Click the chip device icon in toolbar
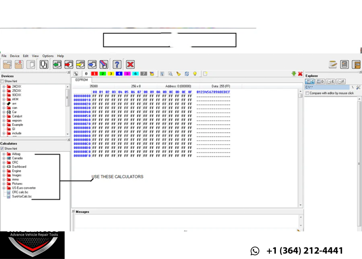 (44, 65)
